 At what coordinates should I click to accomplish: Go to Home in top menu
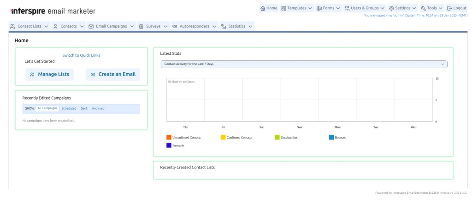[x=269, y=8]
